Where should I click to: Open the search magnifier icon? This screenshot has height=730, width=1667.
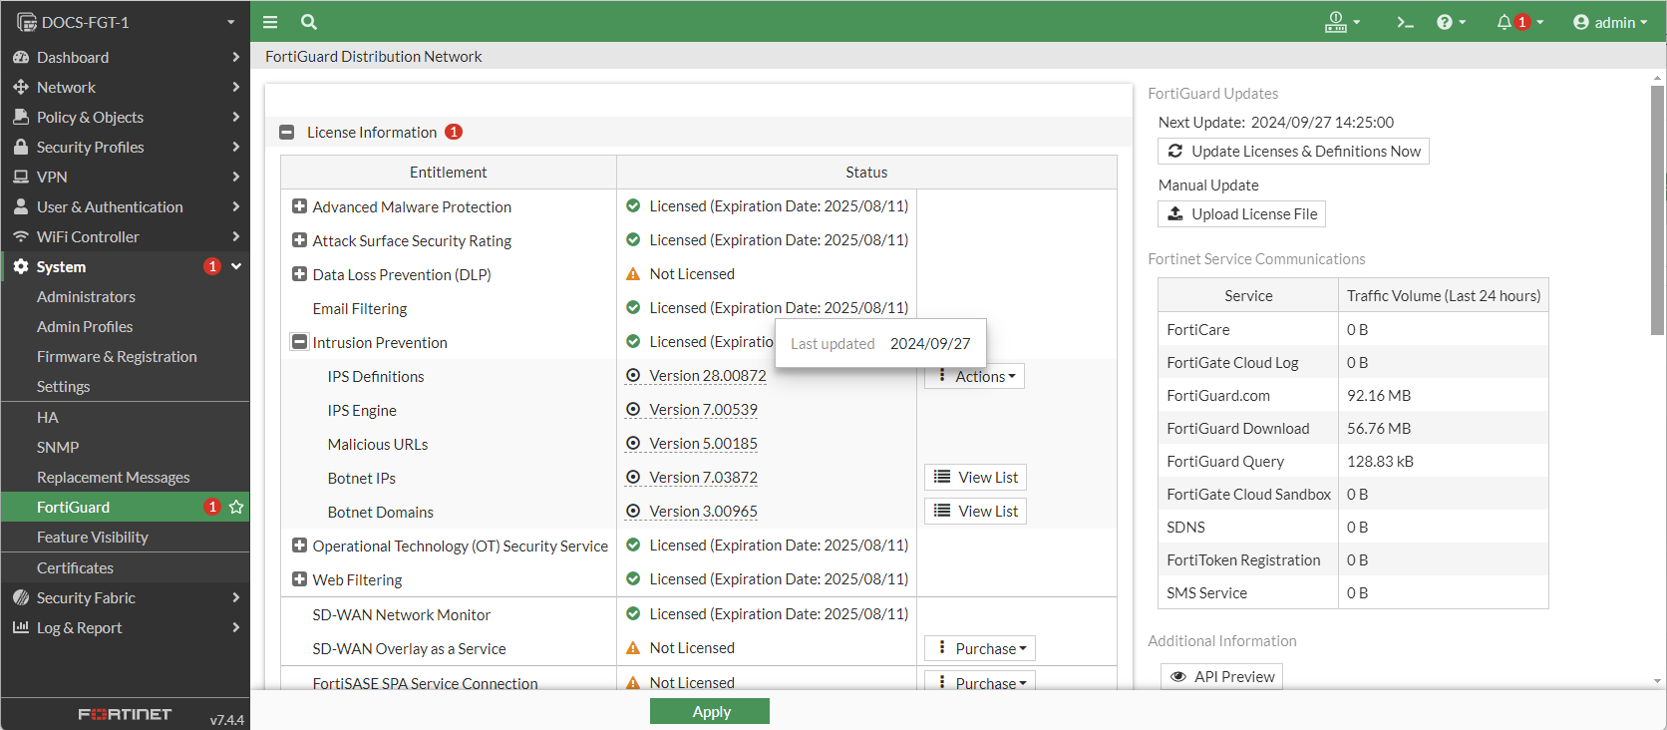coord(309,22)
